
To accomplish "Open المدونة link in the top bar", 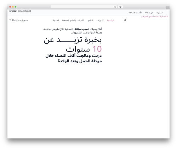I will [160, 13].
